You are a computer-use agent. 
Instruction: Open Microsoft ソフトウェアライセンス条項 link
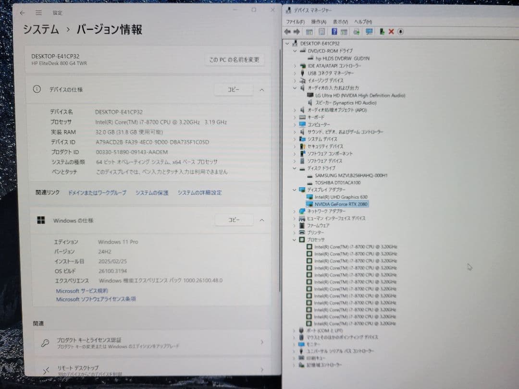click(x=96, y=299)
